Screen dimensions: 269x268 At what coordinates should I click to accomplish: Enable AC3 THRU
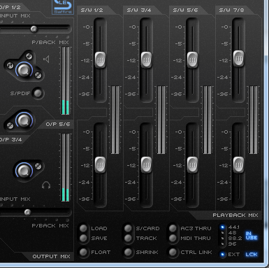(173, 228)
